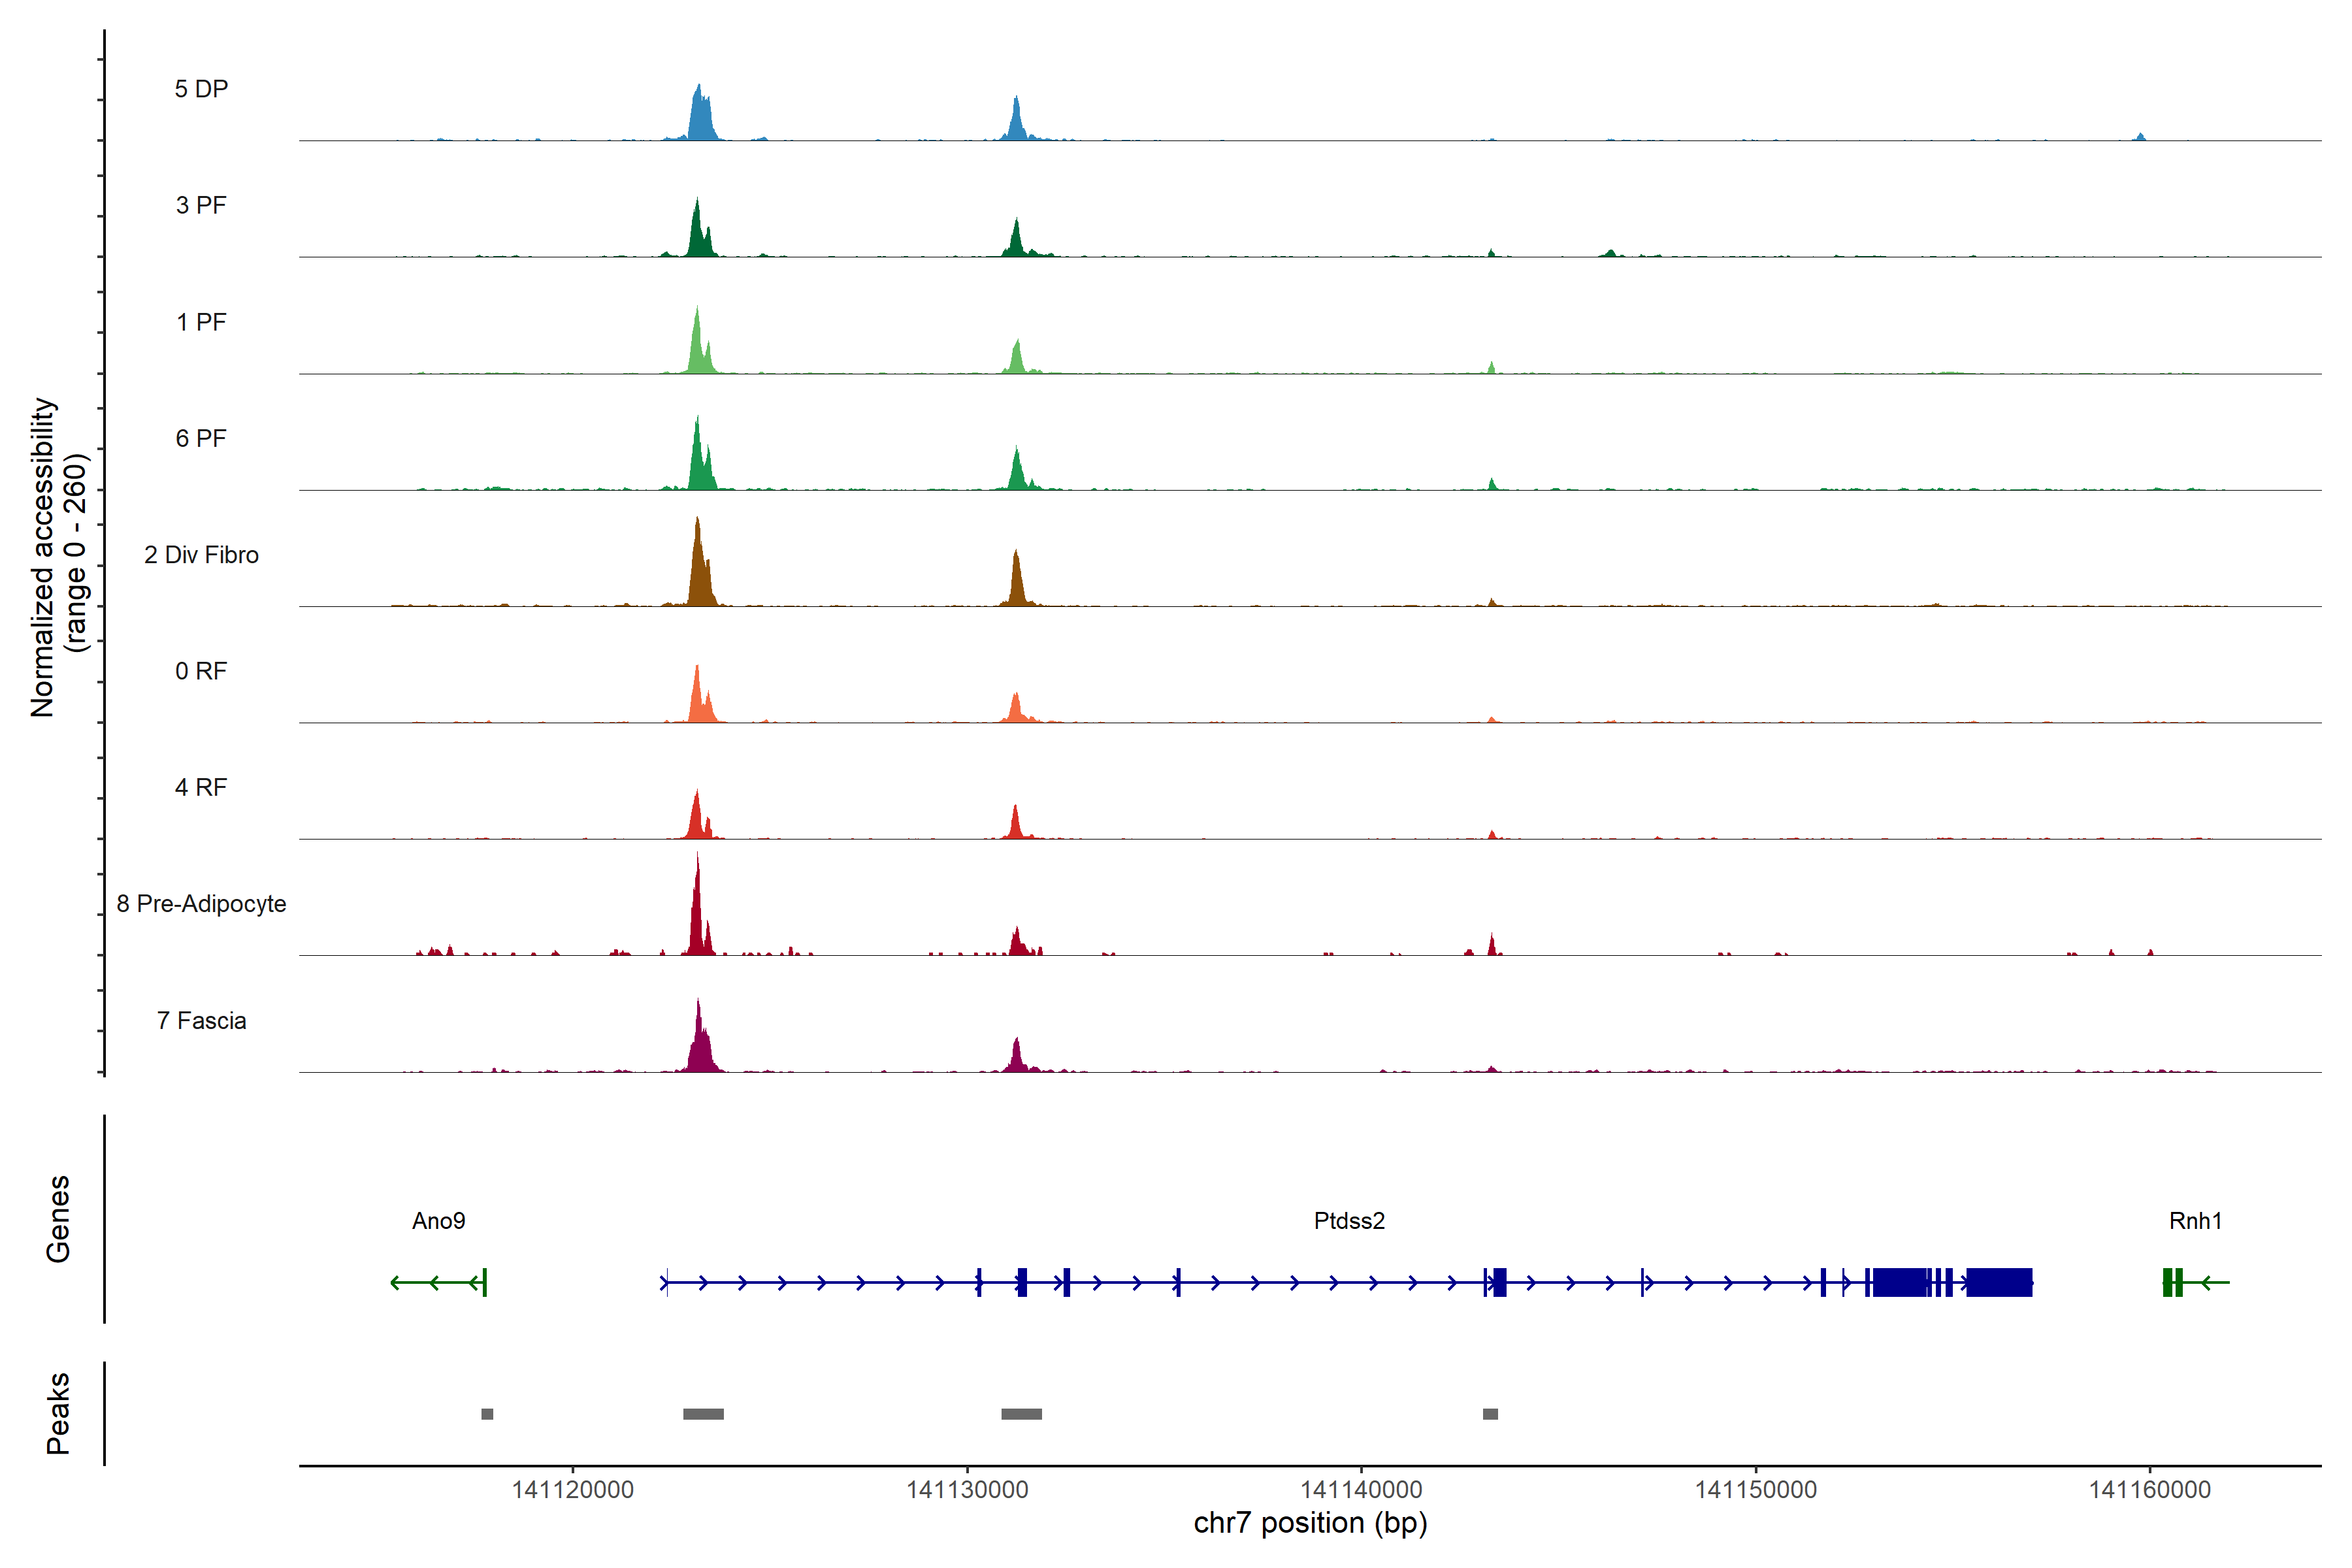Click the 8 Pre-Adipocyte track label
The width and height of the screenshot is (2352, 1568).
[x=201, y=904]
